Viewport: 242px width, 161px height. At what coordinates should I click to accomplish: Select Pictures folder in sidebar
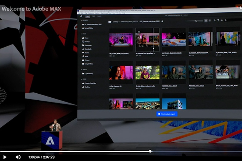point(86,60)
